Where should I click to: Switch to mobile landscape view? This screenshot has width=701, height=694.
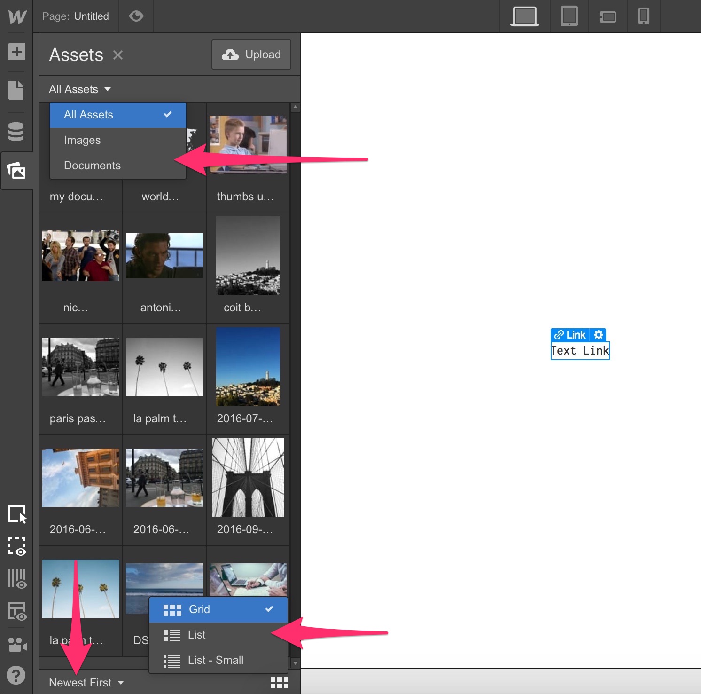tap(608, 17)
